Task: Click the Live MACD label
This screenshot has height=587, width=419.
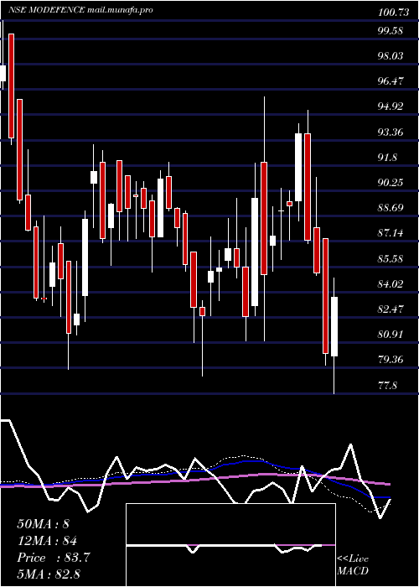Action: point(353,565)
